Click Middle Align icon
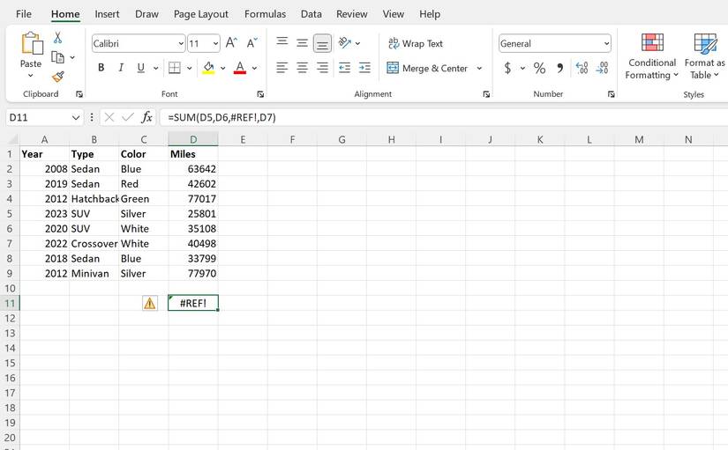 (303, 43)
